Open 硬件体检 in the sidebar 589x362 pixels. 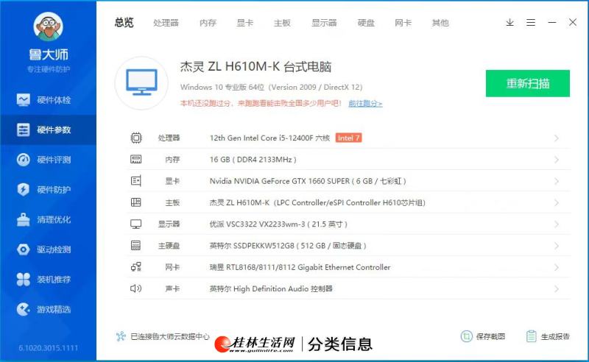click(x=48, y=100)
